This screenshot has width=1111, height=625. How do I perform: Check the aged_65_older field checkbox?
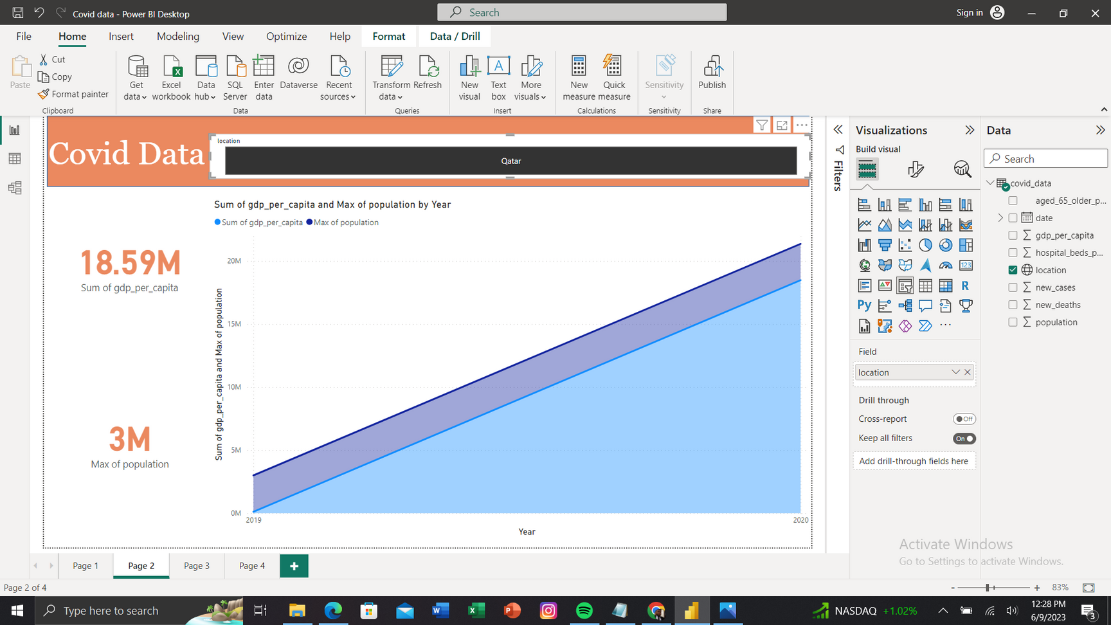pyautogui.click(x=1013, y=201)
